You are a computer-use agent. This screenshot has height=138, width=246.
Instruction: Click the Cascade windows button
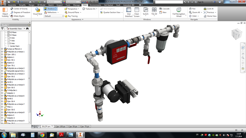coord(164,9)
